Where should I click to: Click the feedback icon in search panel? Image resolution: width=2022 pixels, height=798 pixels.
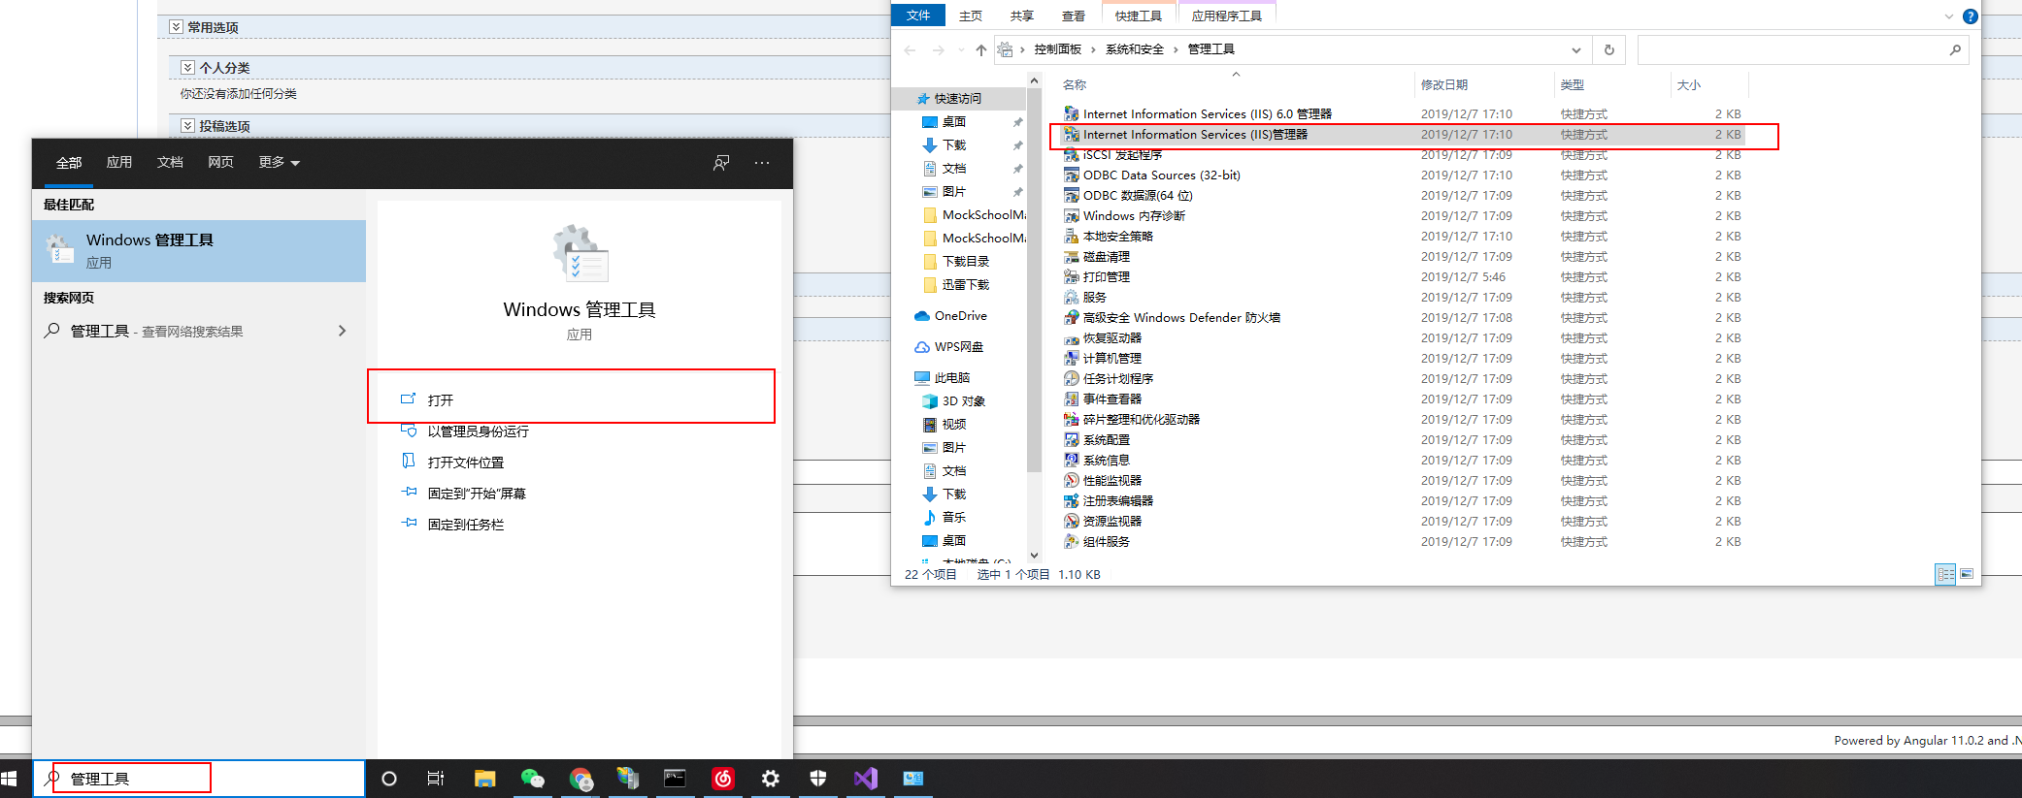pos(721,163)
